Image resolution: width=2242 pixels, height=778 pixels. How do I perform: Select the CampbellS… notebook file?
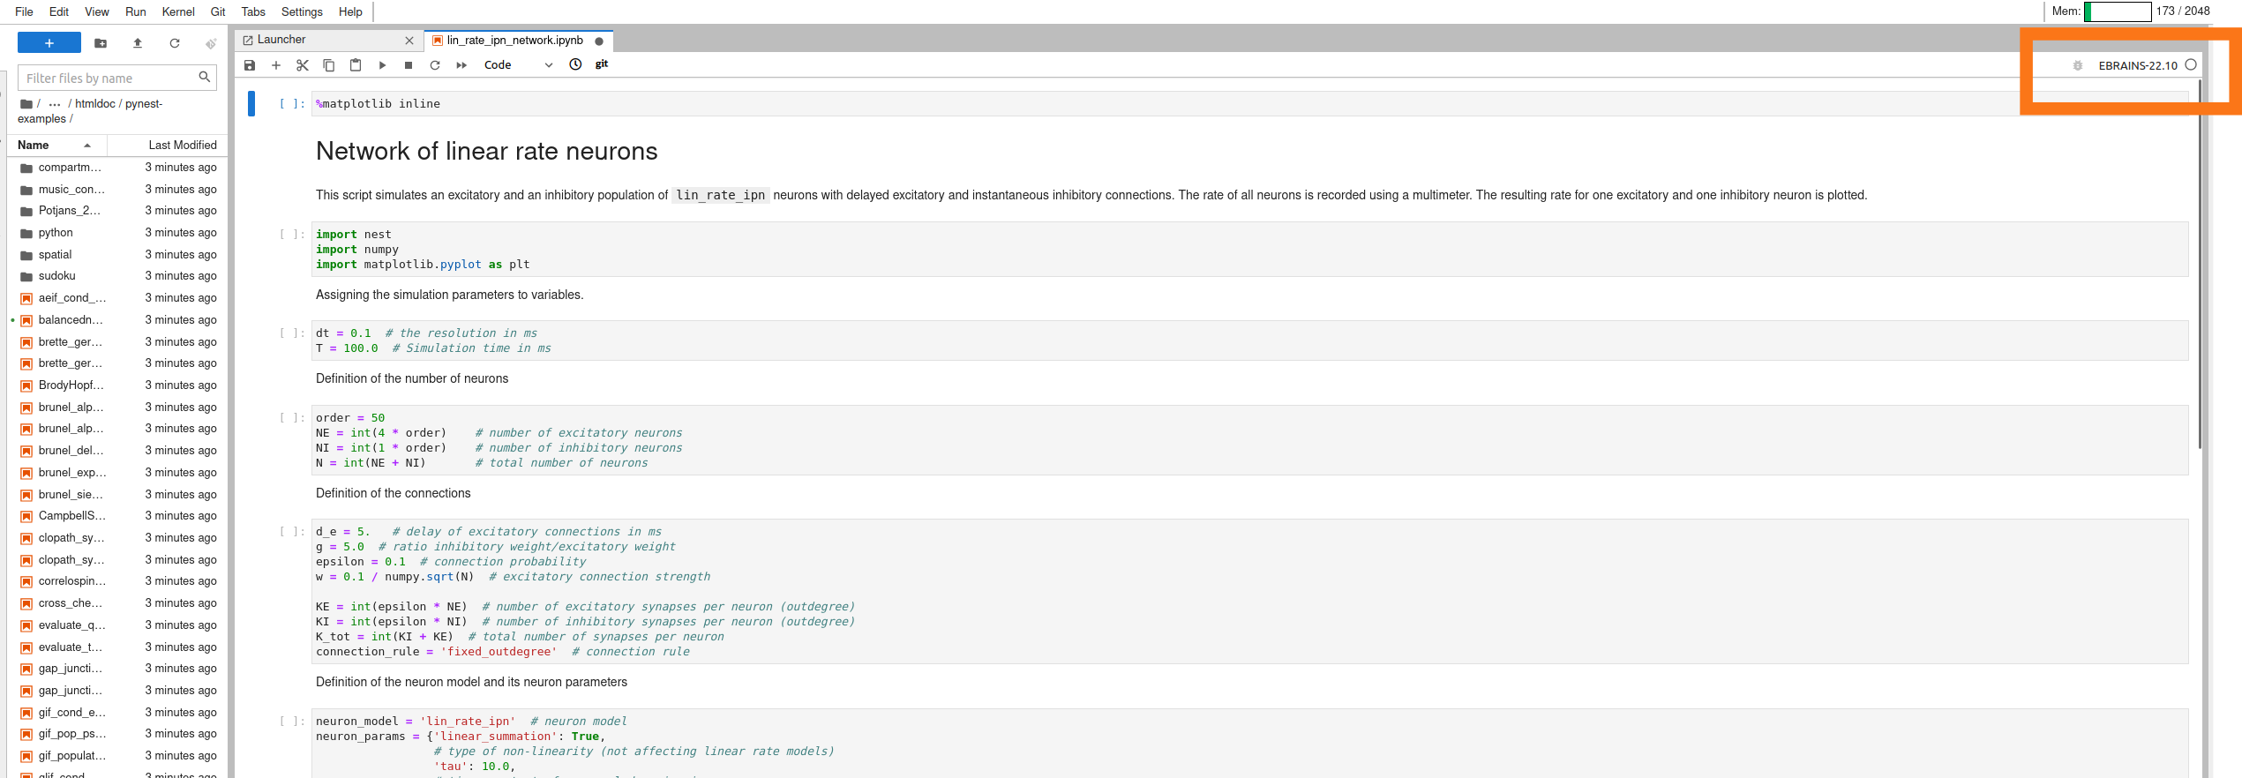tap(116, 516)
